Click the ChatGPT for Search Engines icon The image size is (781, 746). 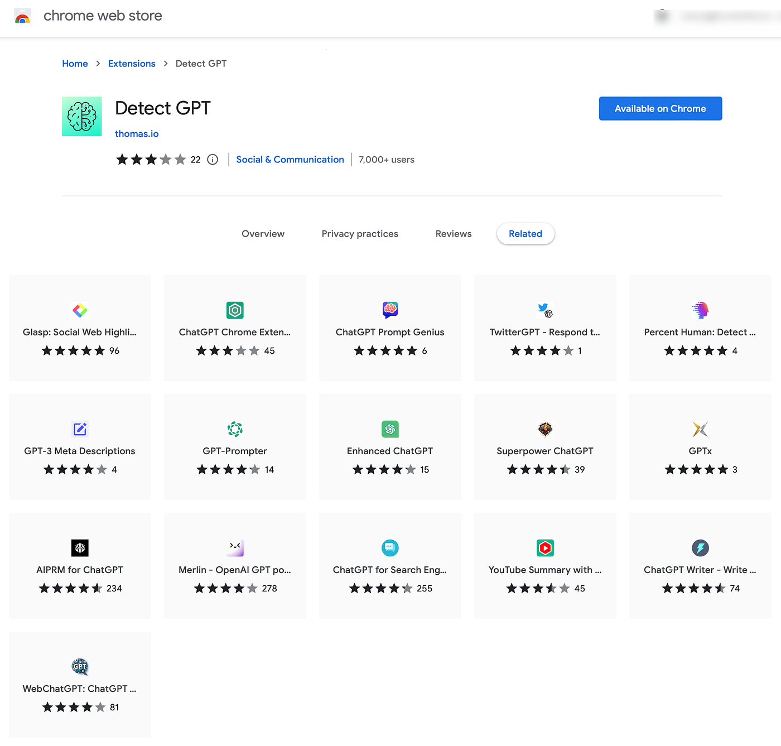click(390, 548)
